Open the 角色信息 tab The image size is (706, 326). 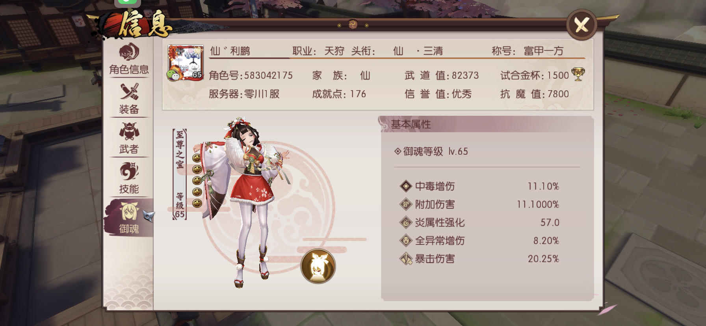click(x=129, y=59)
